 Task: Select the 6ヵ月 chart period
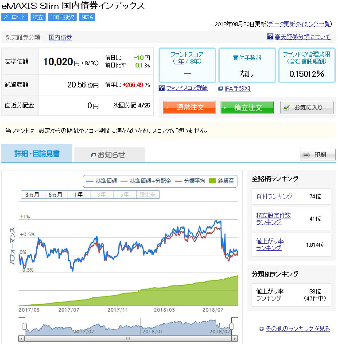(55, 194)
